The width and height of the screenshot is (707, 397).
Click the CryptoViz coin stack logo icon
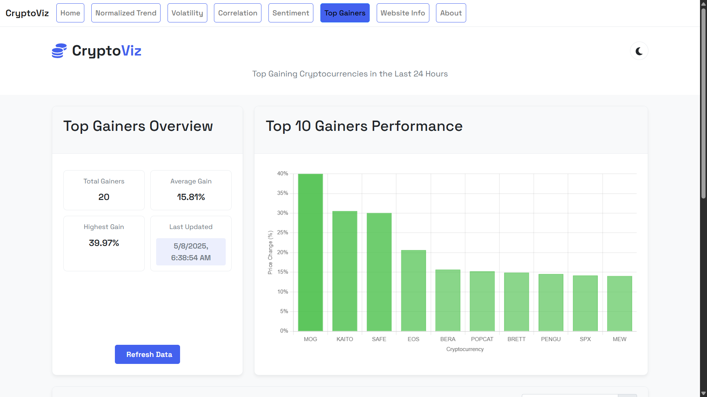point(59,51)
